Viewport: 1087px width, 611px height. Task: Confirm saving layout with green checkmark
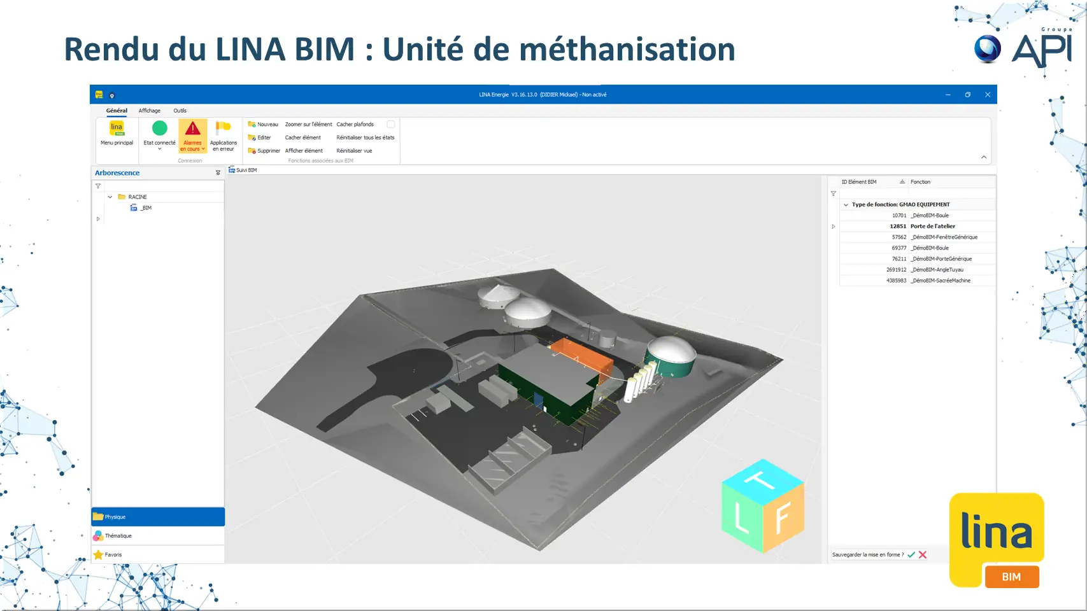click(x=911, y=555)
